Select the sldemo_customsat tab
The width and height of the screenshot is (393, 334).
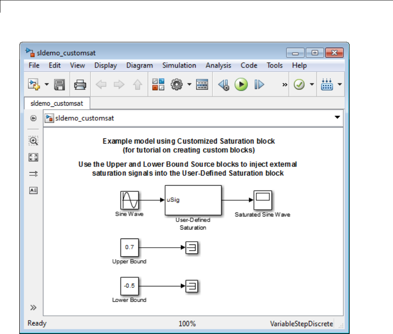coord(57,103)
